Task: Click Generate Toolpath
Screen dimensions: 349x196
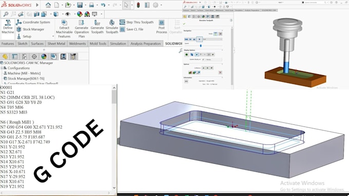Action: click(98, 27)
